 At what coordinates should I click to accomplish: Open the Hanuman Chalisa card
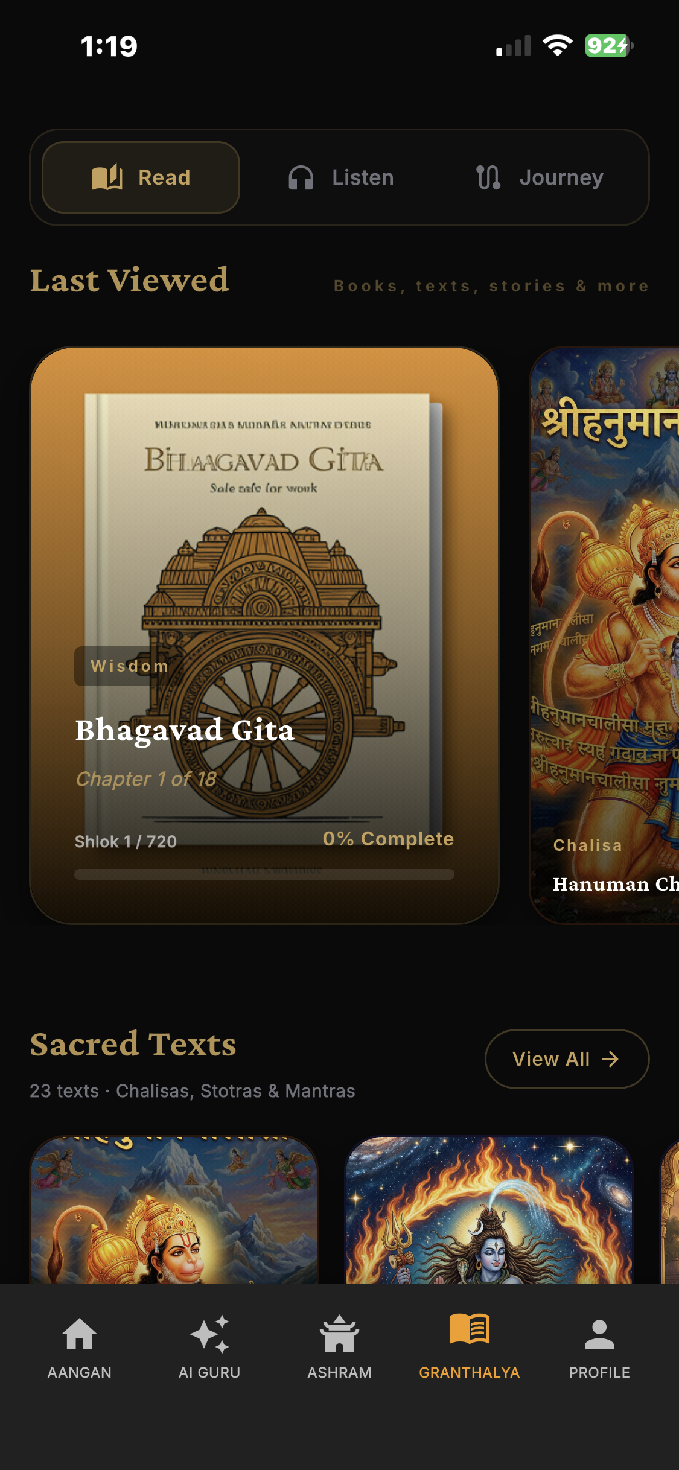[604, 635]
